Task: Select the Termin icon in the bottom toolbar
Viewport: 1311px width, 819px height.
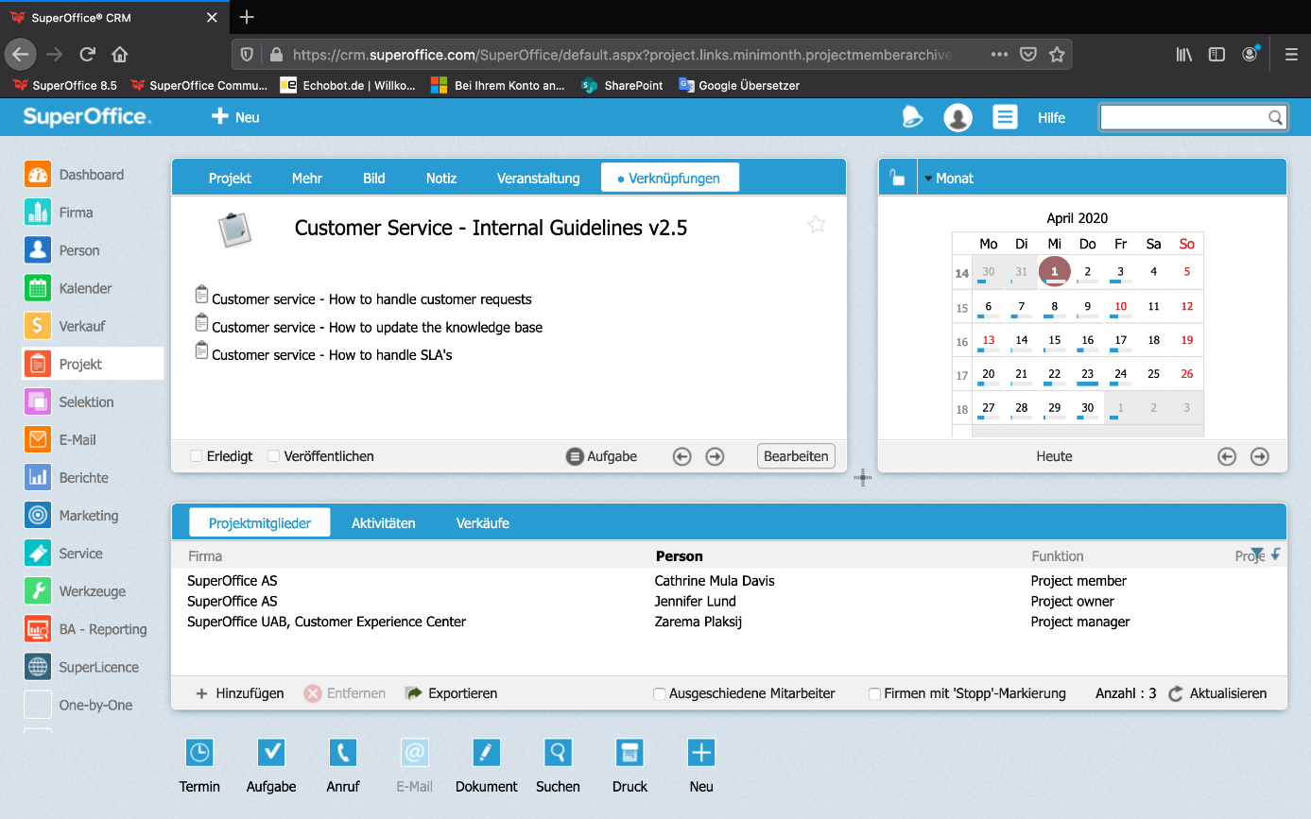Action: (199, 752)
